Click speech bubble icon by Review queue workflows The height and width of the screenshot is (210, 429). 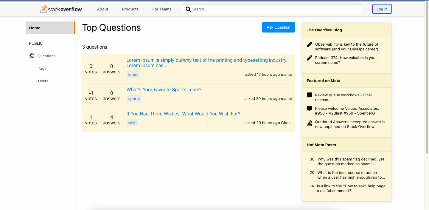pyautogui.click(x=310, y=95)
